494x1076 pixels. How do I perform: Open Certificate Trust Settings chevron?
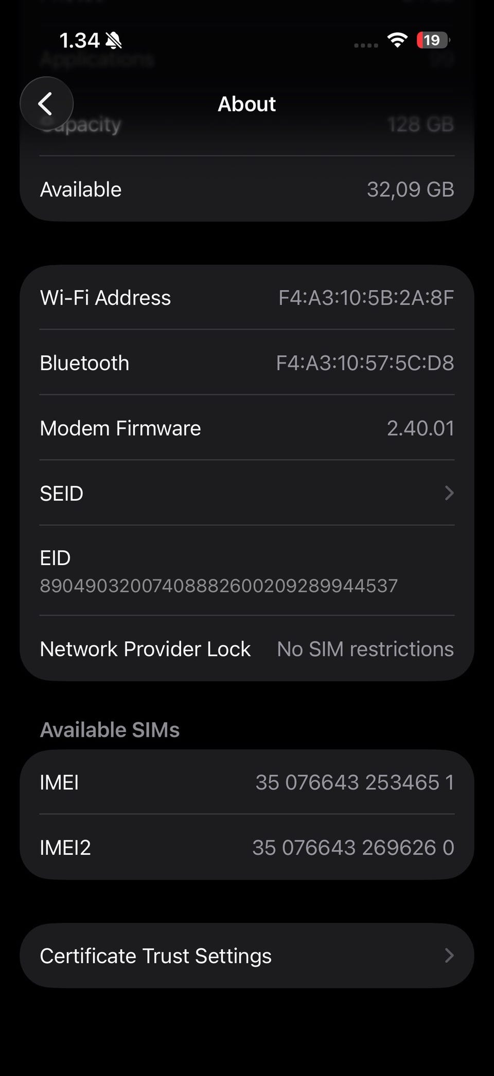click(449, 956)
